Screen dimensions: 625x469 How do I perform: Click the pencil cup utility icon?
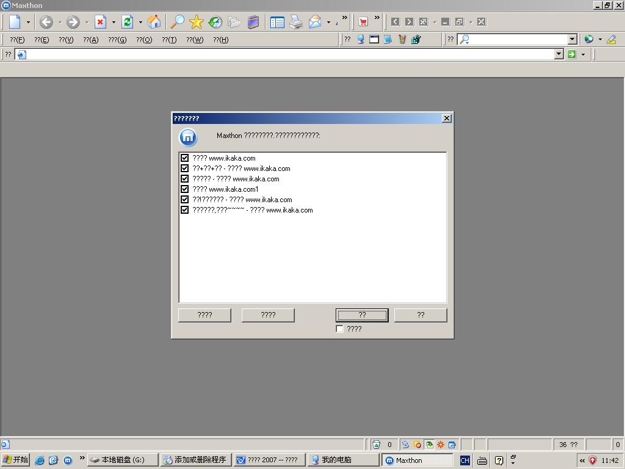tap(402, 39)
